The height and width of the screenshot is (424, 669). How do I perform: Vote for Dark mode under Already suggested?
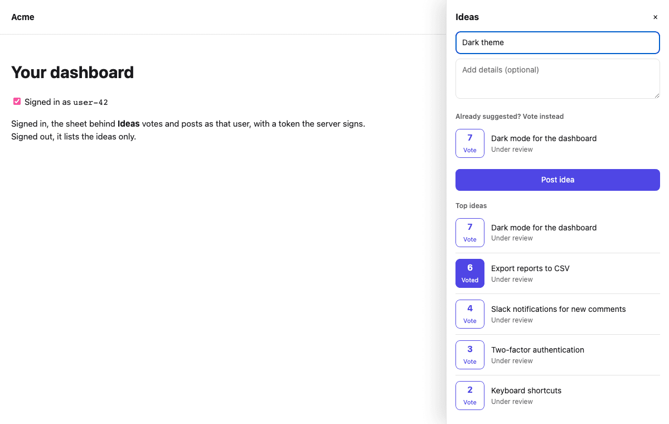pyautogui.click(x=470, y=143)
